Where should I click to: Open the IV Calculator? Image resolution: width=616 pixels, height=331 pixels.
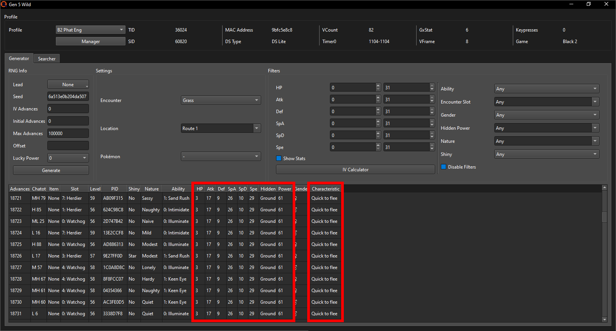coord(355,169)
